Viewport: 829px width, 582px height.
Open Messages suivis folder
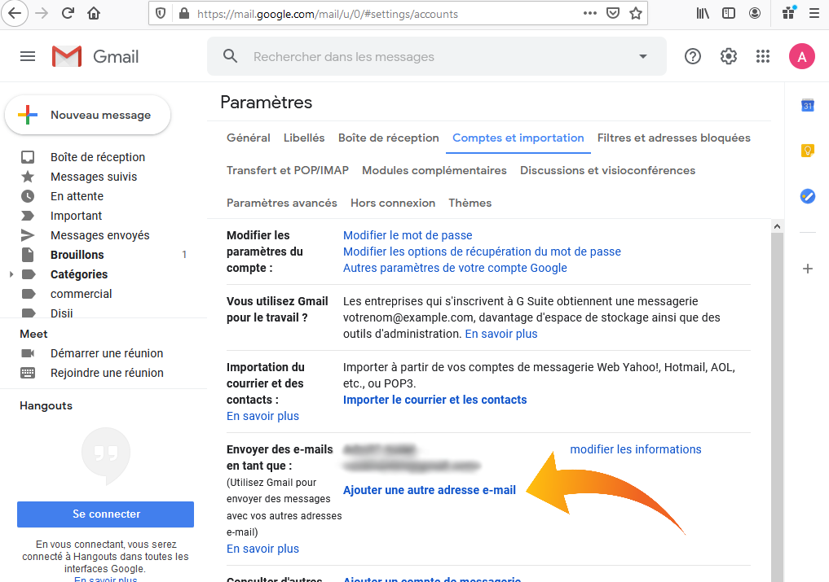point(94,177)
